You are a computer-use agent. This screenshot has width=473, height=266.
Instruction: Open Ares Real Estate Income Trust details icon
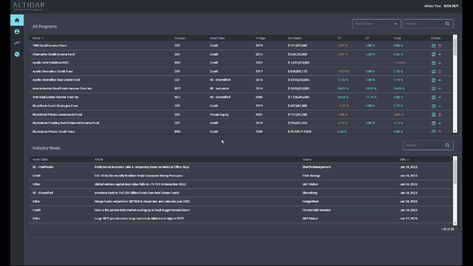click(x=433, y=97)
